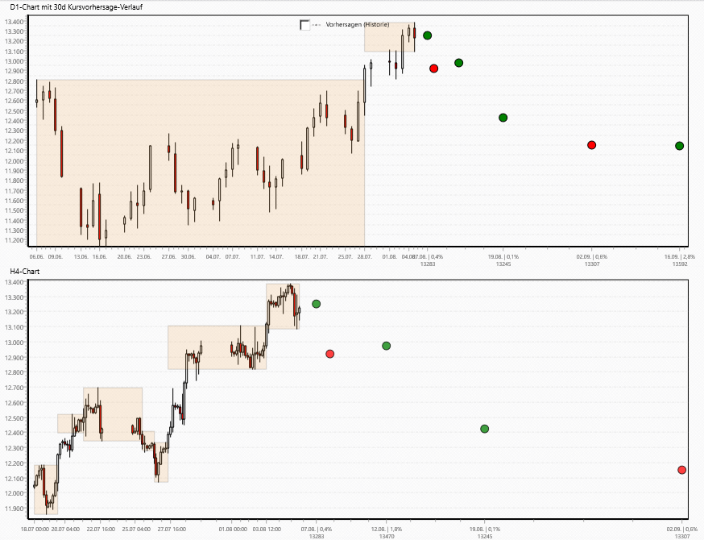The height and width of the screenshot is (540, 704).
Task: Select green forecast dot above 07.08. in D1-Chart
Action: (428, 35)
